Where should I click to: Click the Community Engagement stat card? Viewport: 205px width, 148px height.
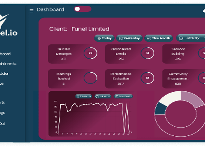pos(184,79)
